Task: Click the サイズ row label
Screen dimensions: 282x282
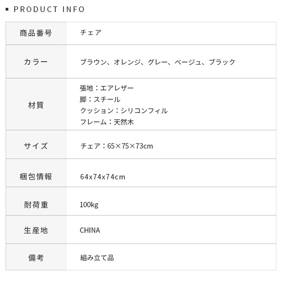Action: pyautogui.click(x=36, y=146)
